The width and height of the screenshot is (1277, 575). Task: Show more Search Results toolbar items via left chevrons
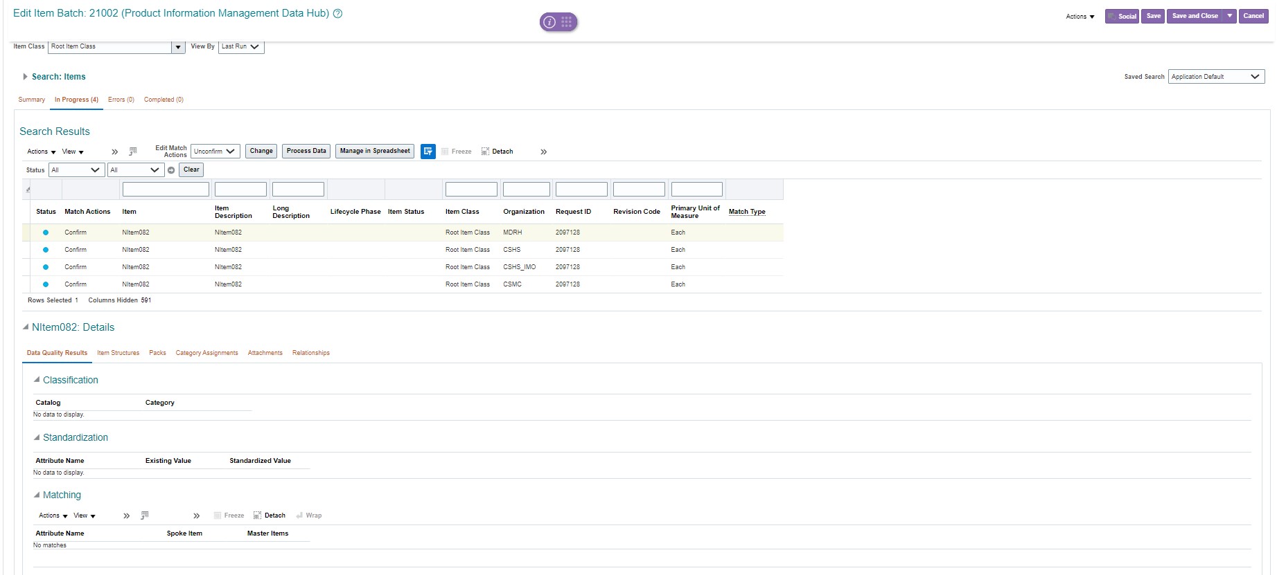coord(115,152)
